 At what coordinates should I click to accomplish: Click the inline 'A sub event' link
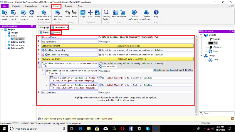pyautogui.click(x=178, y=70)
